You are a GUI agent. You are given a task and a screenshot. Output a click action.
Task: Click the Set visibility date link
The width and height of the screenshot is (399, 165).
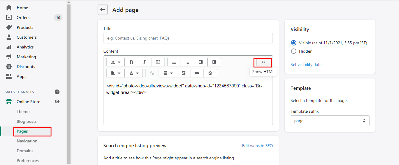pyautogui.click(x=306, y=65)
